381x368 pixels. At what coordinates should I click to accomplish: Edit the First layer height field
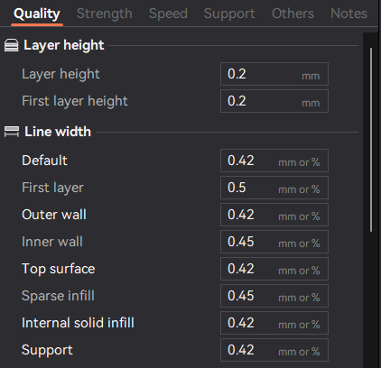coord(274,101)
